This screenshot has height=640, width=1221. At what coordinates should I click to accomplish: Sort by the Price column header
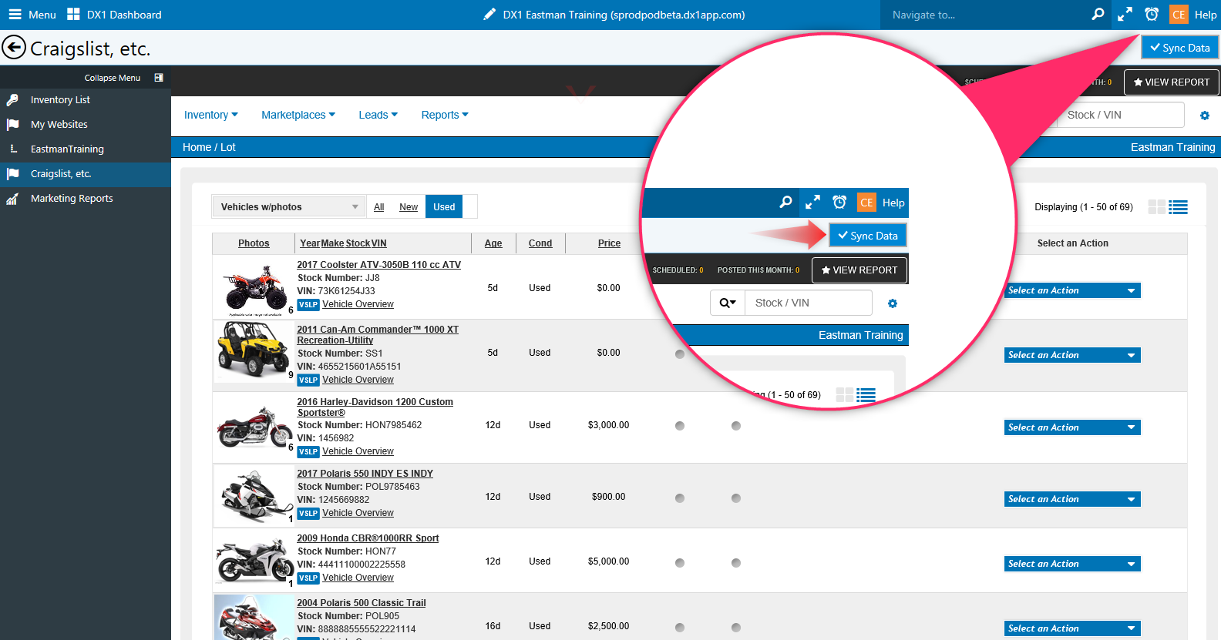(x=609, y=243)
